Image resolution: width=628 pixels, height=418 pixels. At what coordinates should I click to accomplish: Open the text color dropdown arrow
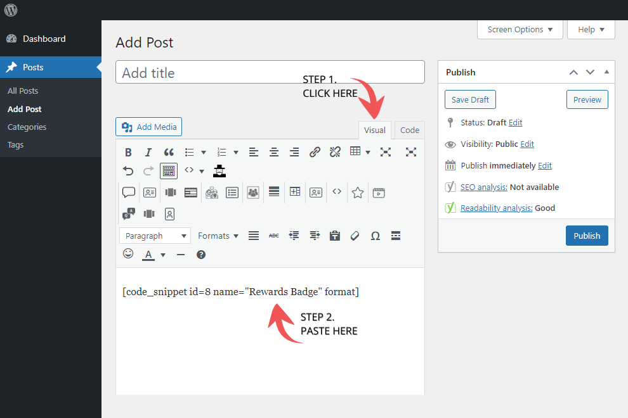tap(163, 255)
